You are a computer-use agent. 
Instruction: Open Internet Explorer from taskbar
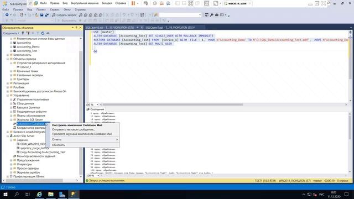[x=39, y=194]
